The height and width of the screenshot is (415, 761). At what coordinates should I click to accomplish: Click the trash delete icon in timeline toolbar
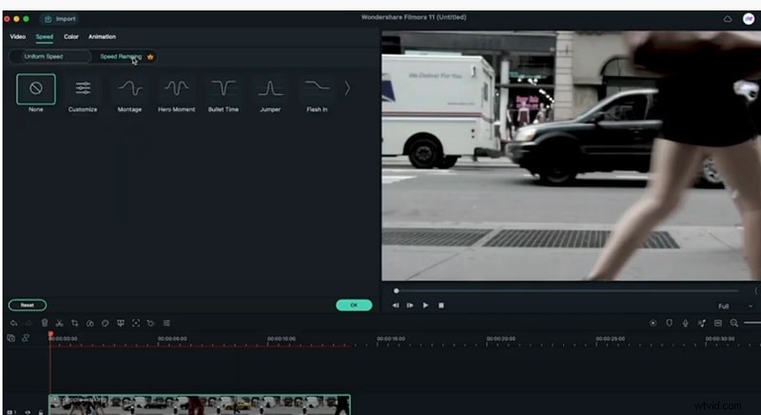coord(44,324)
